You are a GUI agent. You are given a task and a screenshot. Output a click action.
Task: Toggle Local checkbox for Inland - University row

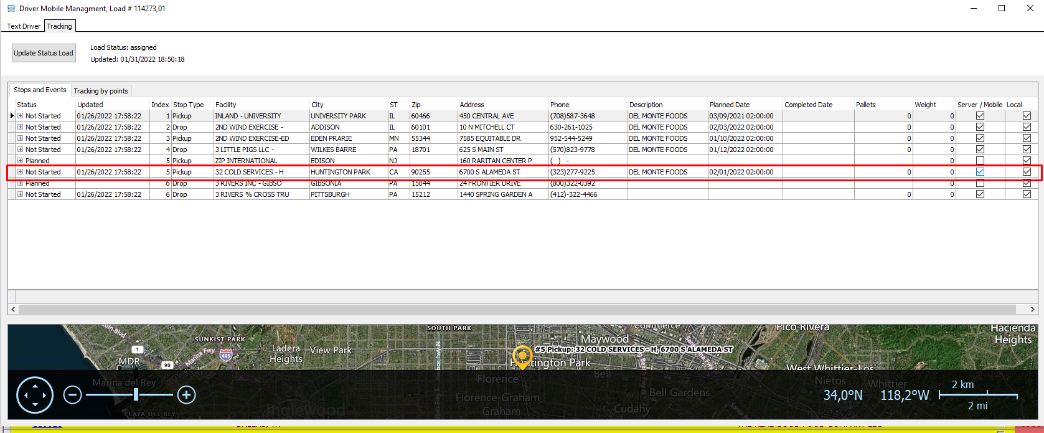tap(1027, 116)
